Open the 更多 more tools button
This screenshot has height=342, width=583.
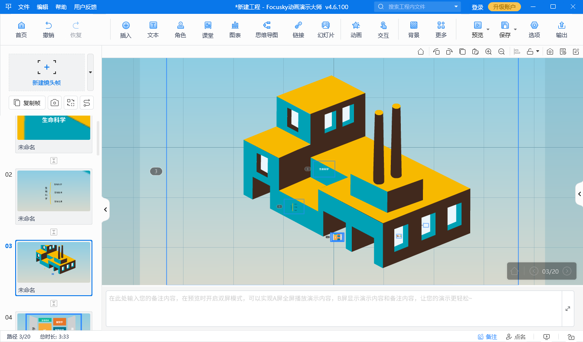441,29
